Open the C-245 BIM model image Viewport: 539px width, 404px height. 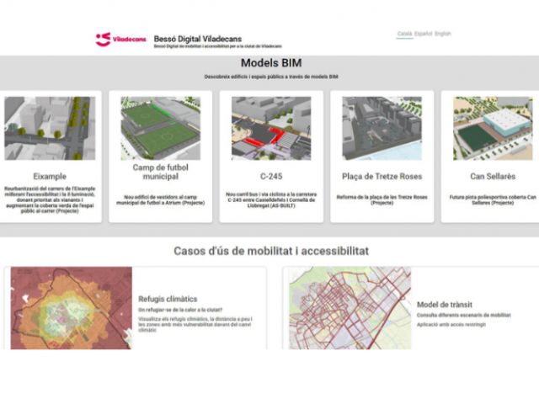click(x=271, y=128)
